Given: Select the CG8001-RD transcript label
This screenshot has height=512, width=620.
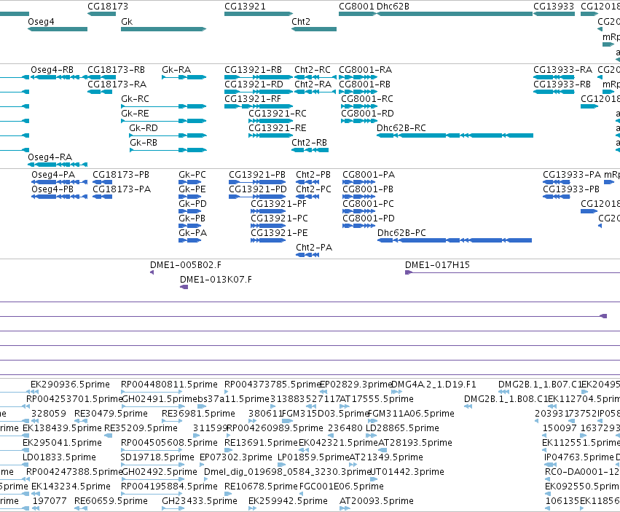Looking at the screenshot, I should [367, 114].
